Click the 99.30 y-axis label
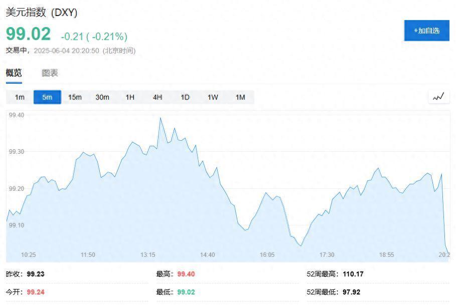 [17, 151]
